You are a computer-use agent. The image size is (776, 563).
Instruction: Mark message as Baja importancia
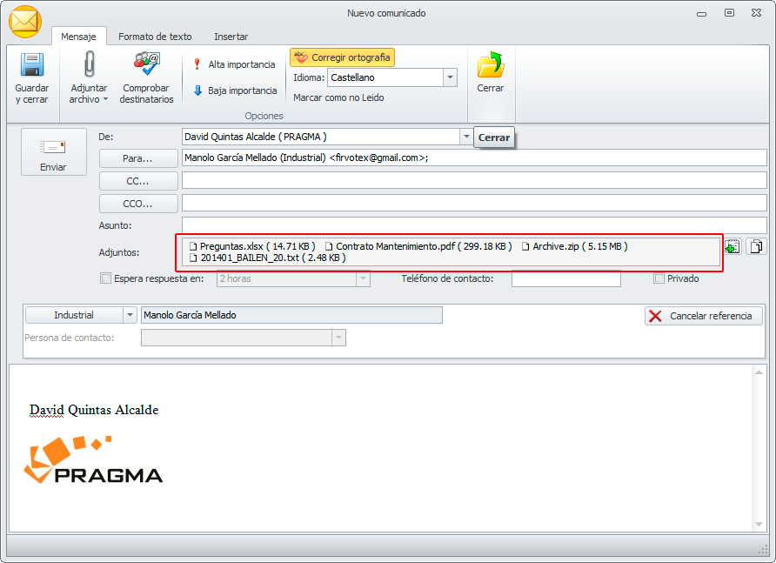(235, 90)
